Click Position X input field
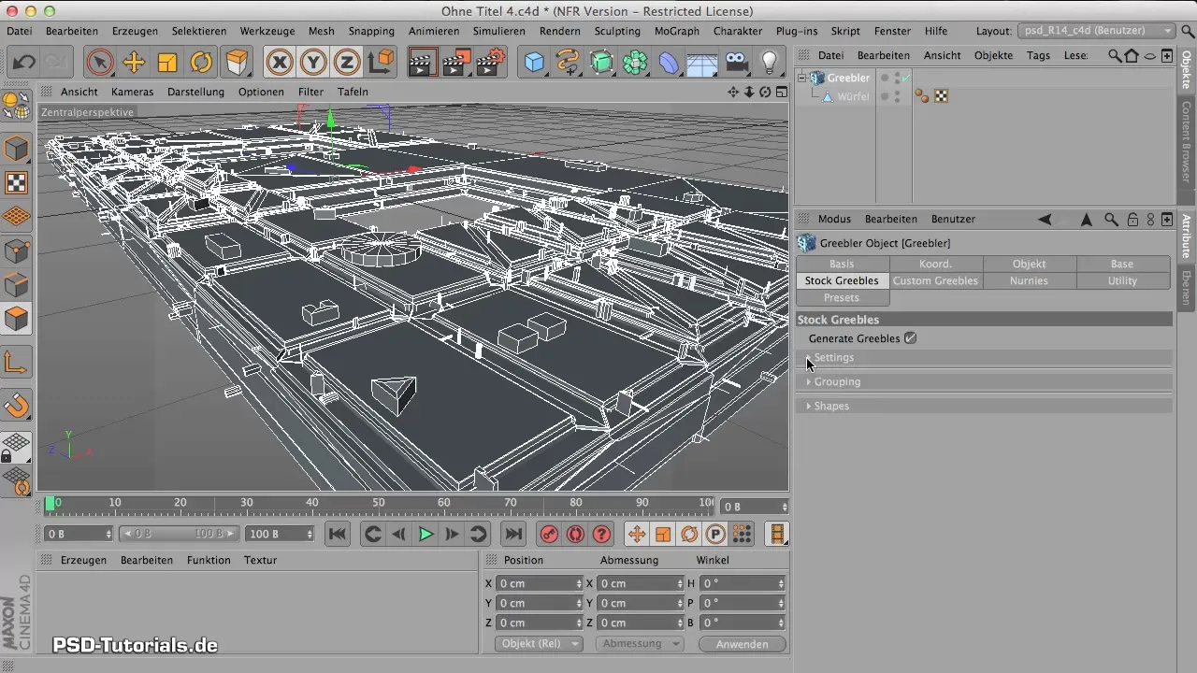 click(540, 583)
